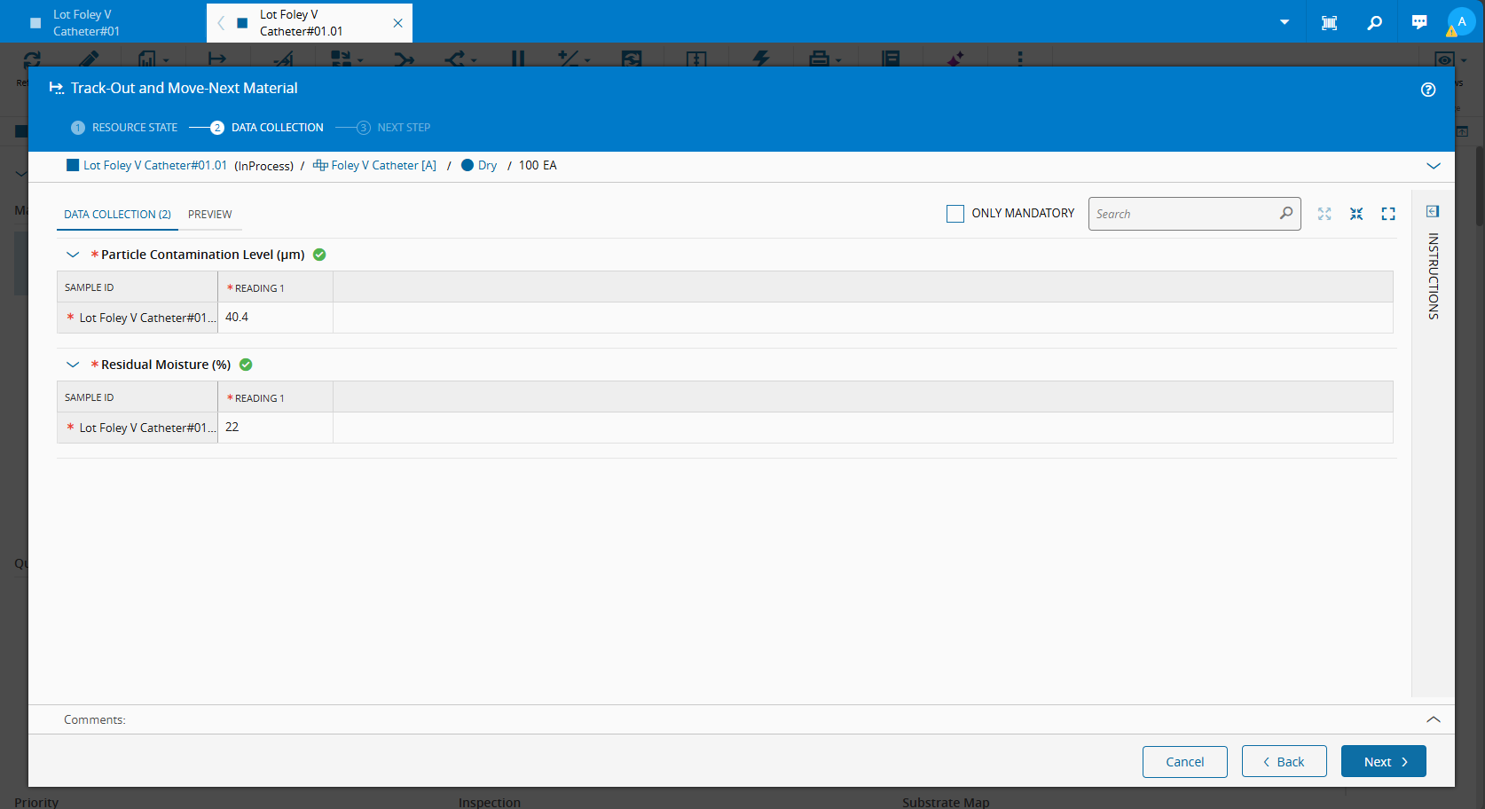Open the user avatar A menu
1485x809 pixels.
click(1461, 21)
